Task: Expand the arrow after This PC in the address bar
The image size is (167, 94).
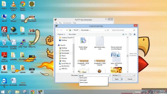Action: [x=80, y=30]
